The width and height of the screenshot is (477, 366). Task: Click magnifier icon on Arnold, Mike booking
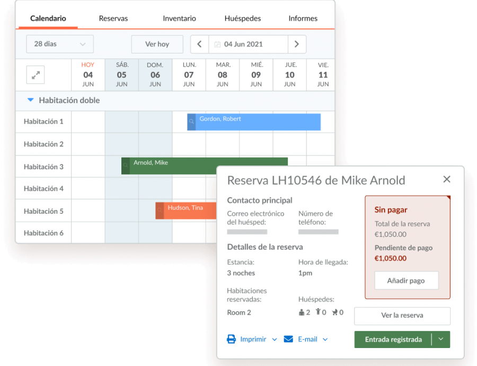tap(126, 166)
